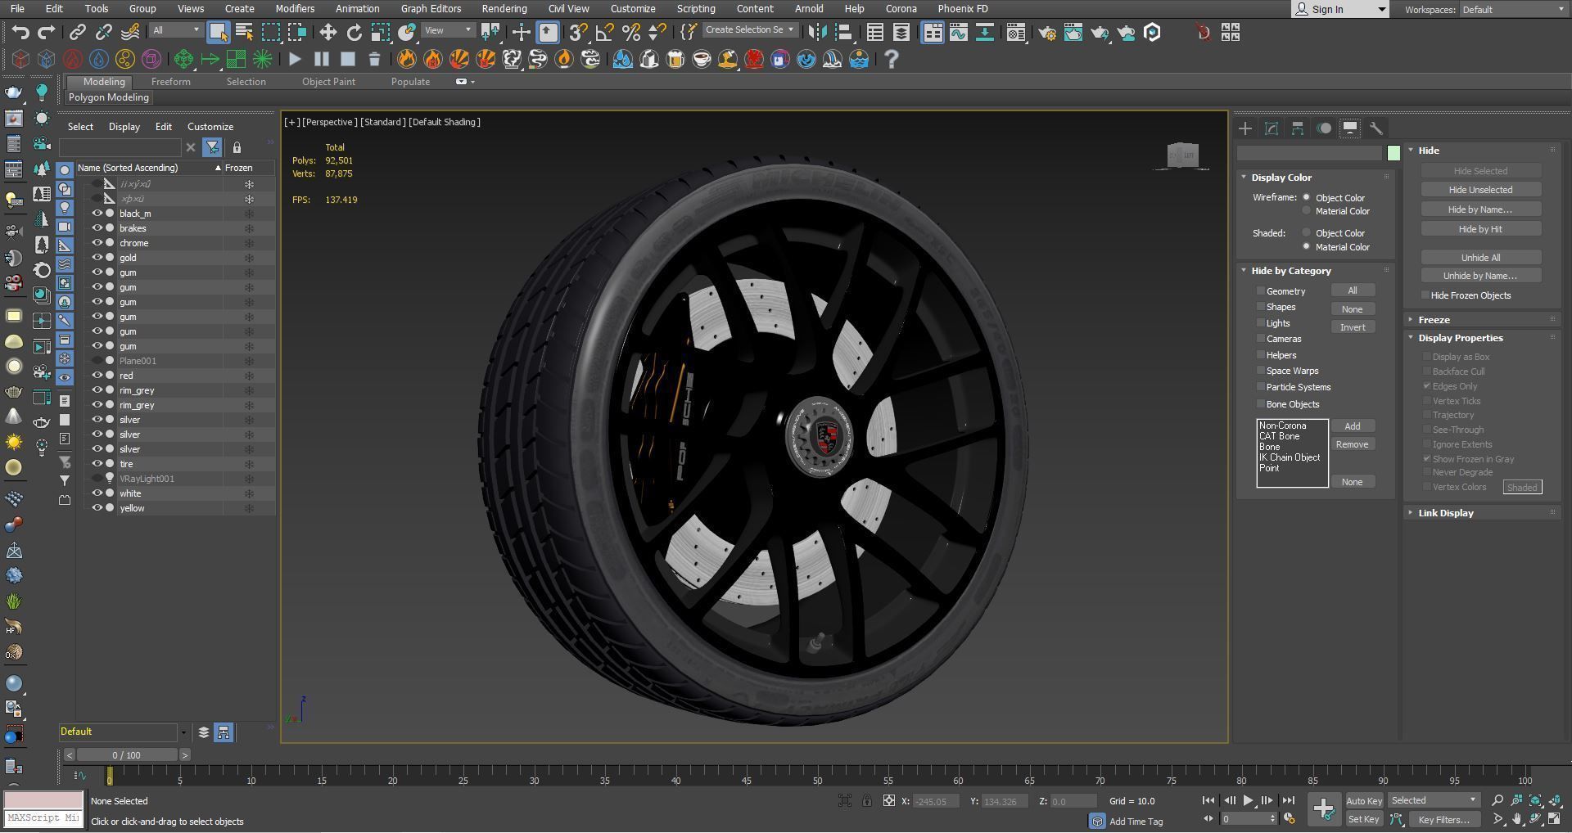Enable Hide Frozen Objects checkbox
The height and width of the screenshot is (833, 1572).
tap(1425, 295)
